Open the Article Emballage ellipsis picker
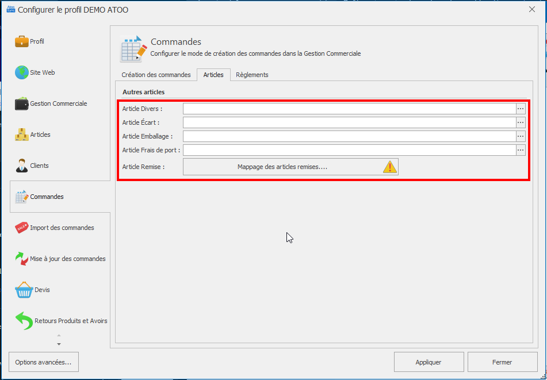The image size is (547, 380). [521, 136]
